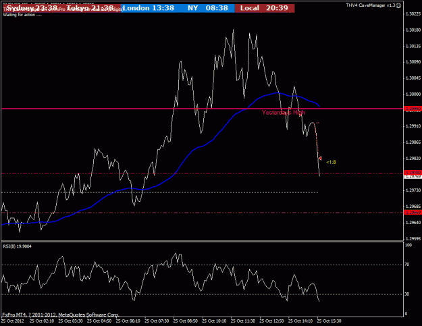
Task: Click the Sydney 23:38 clock label
Action: coord(32,8)
